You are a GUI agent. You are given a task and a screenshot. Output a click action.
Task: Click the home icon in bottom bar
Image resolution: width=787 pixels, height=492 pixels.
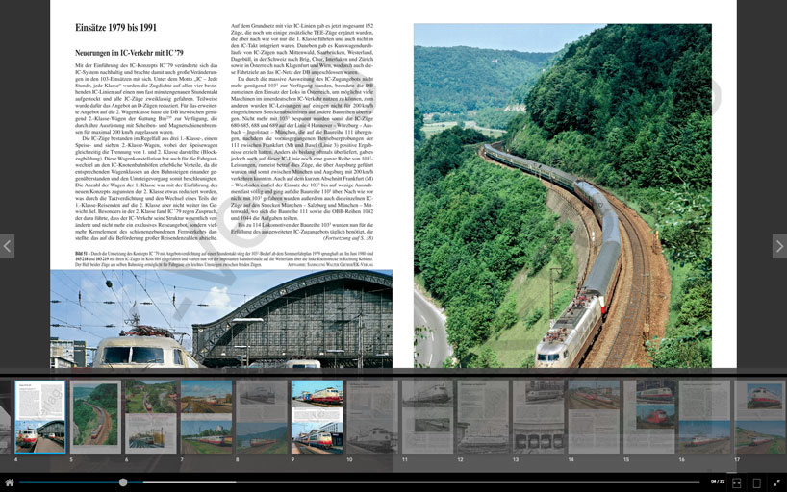tap(10, 482)
